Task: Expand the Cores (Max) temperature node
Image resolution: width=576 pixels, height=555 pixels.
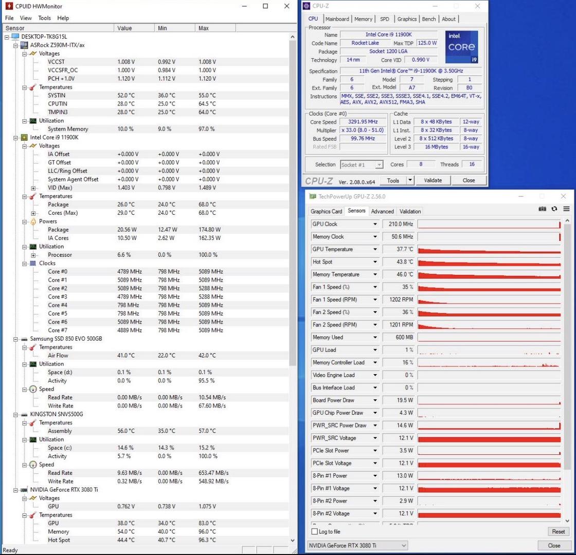Action: click(x=33, y=213)
